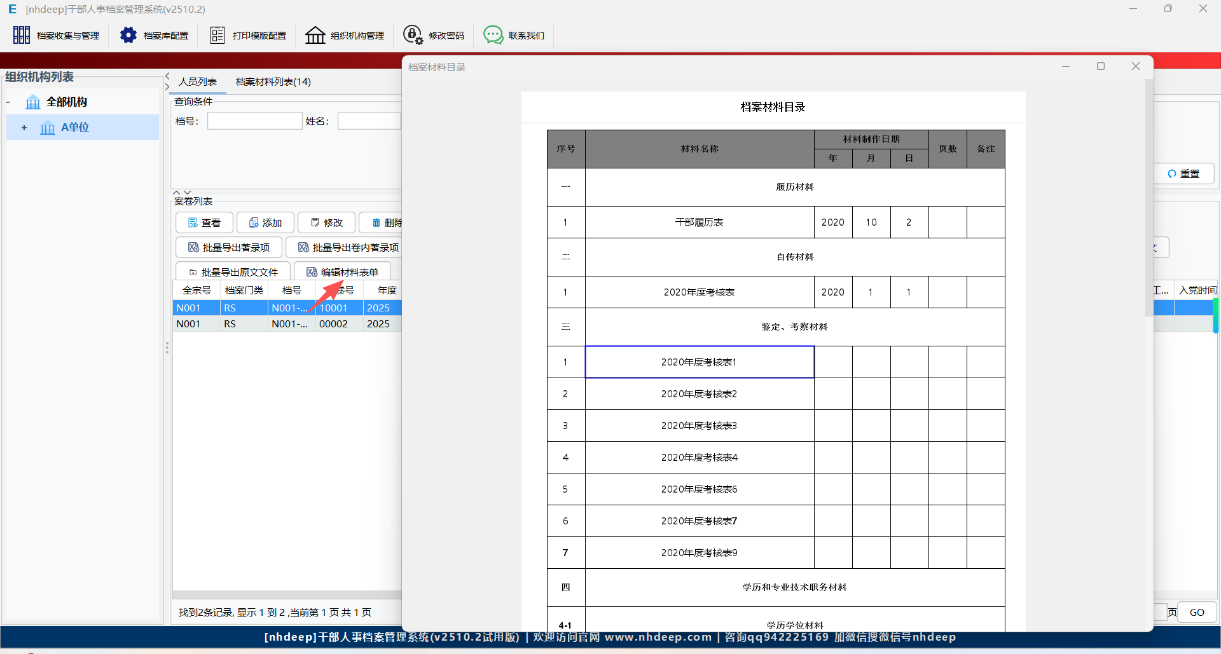The height and width of the screenshot is (654, 1221).
Task: Click the 添加 record button
Action: (265, 222)
